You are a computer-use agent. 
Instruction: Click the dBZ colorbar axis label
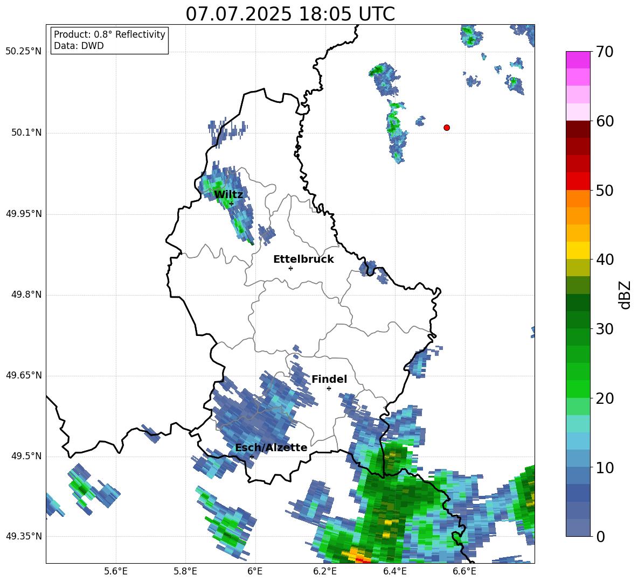point(625,294)
